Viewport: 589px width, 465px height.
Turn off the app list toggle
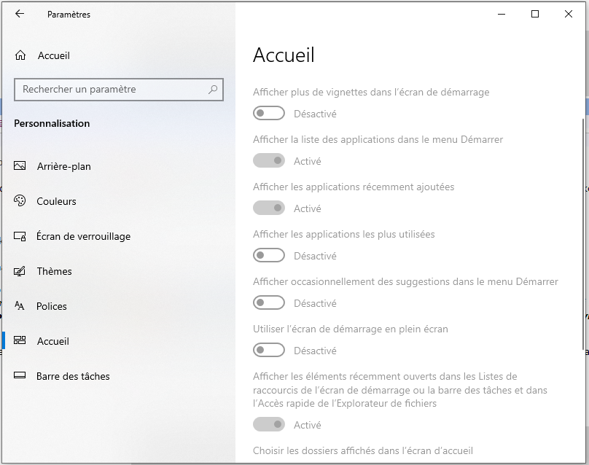[268, 161]
